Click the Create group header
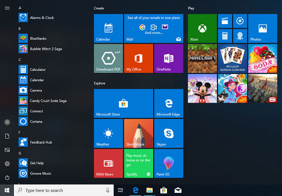This screenshot has width=282, height=196. click(99, 8)
